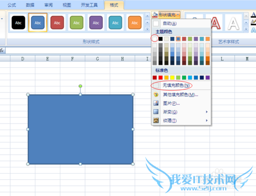Switch to the 视图 tab

click(x=67, y=5)
